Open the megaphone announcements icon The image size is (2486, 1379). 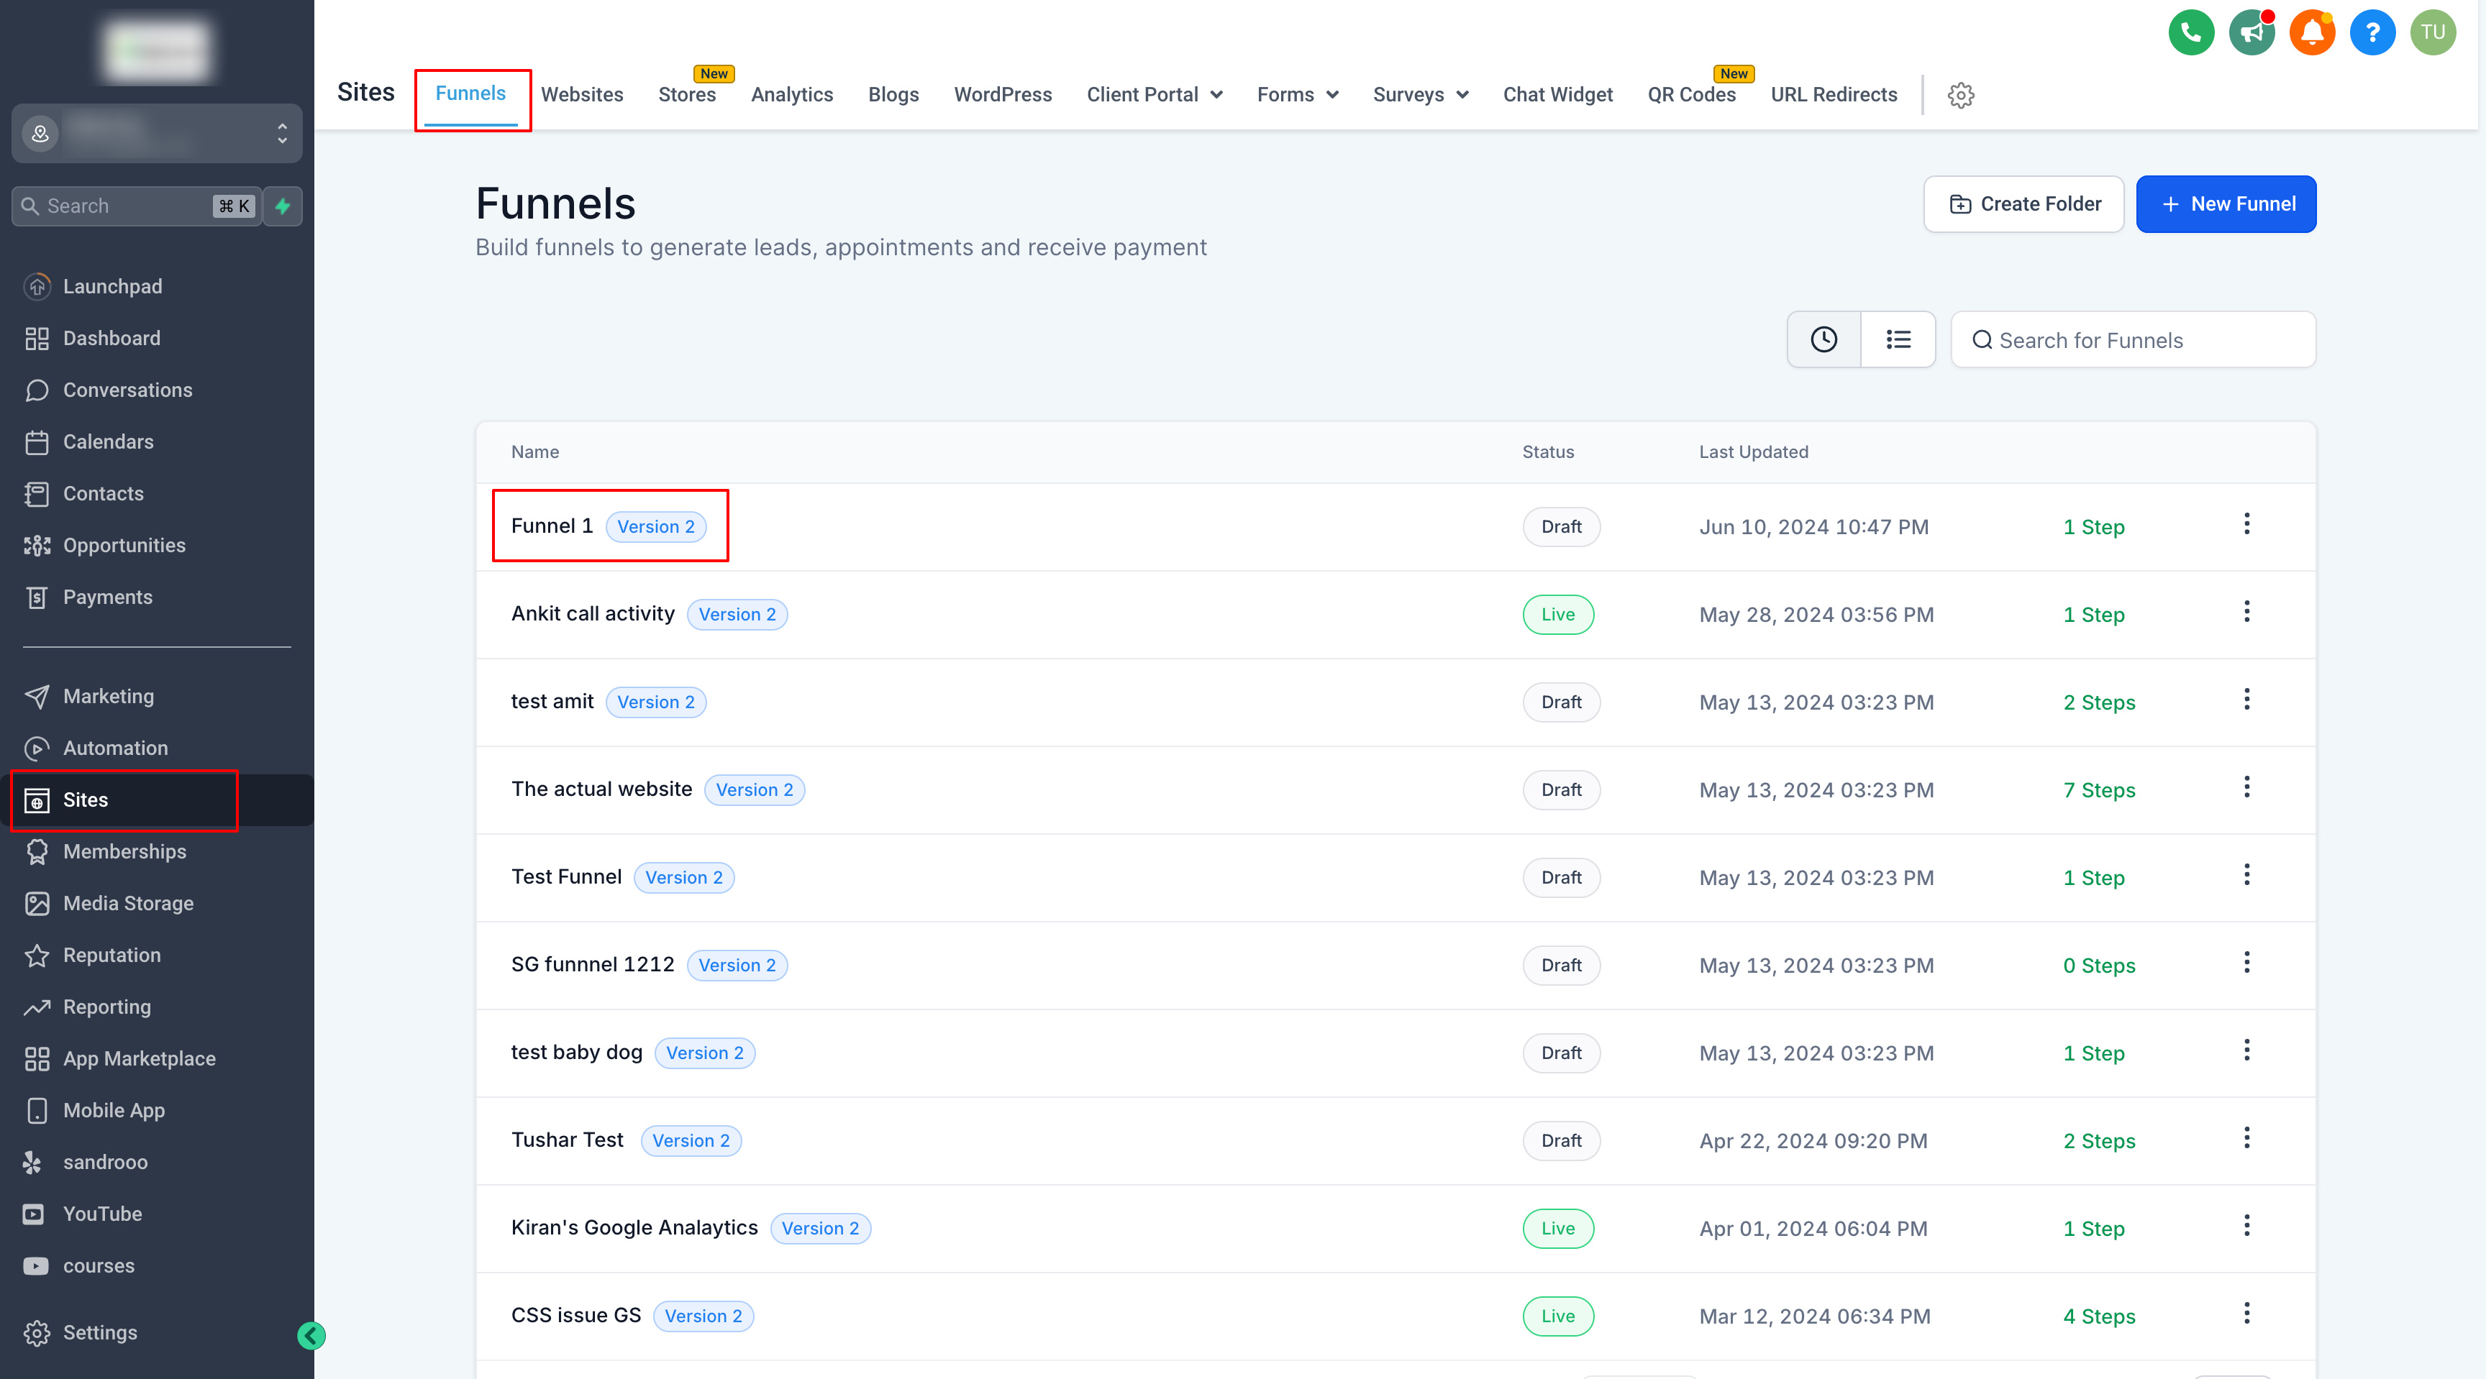pyautogui.click(x=2251, y=33)
